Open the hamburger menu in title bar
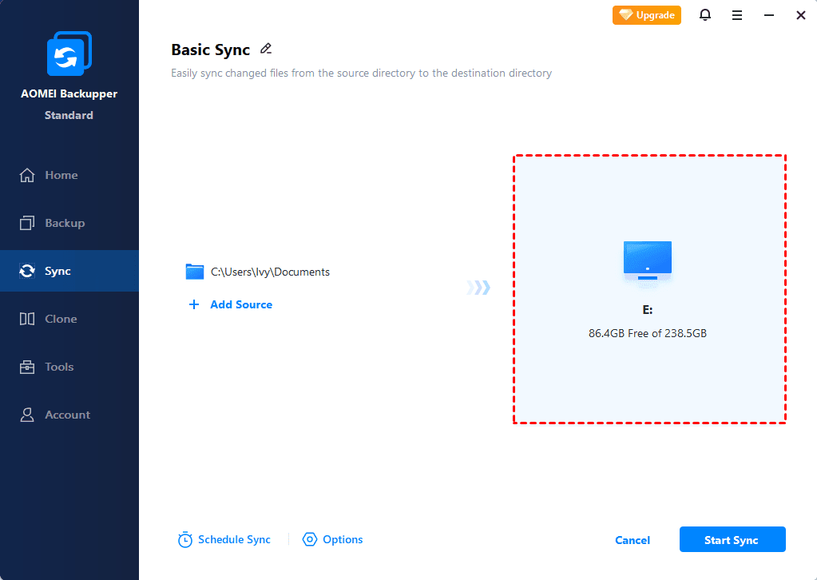 [x=737, y=15]
